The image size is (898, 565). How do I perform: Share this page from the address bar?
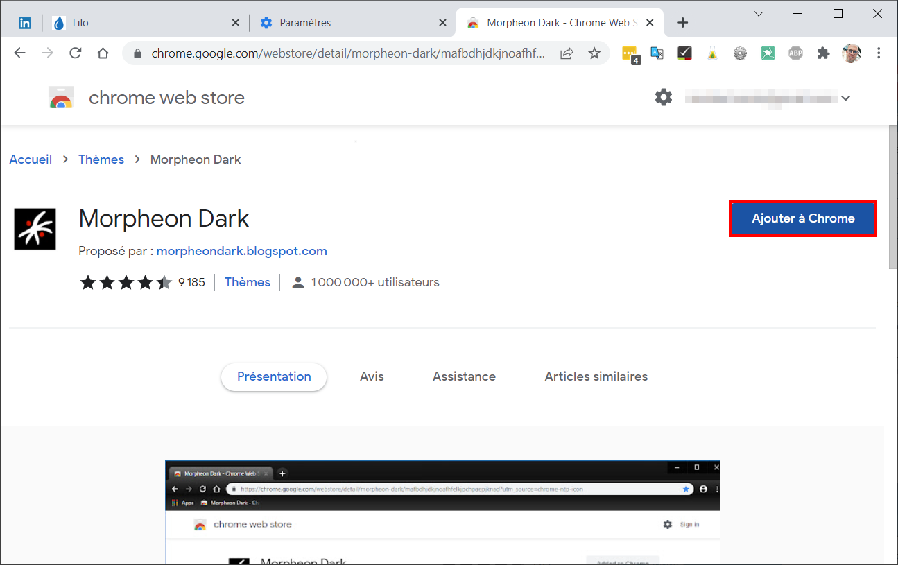[x=567, y=53]
